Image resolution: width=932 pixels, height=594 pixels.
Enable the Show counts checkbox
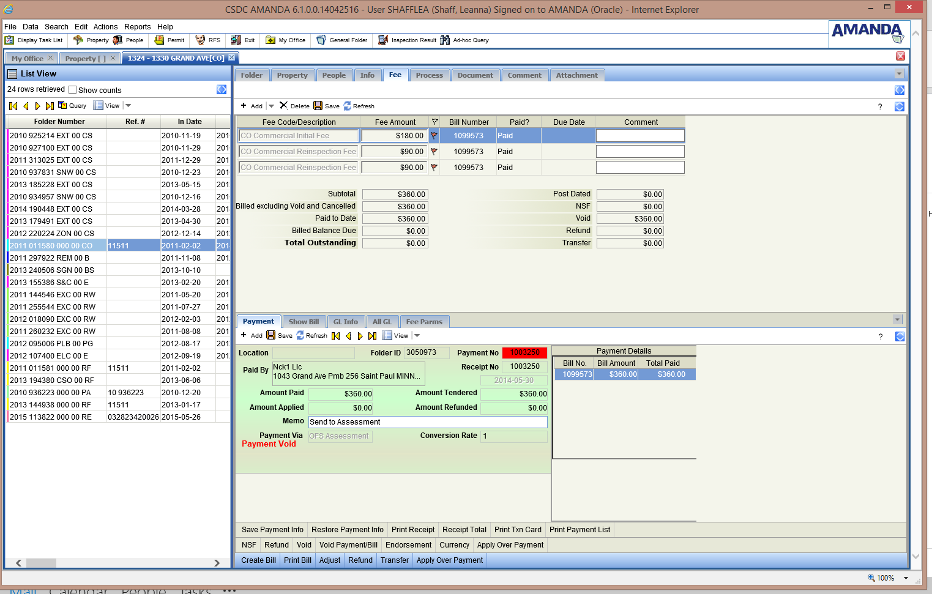pos(73,90)
